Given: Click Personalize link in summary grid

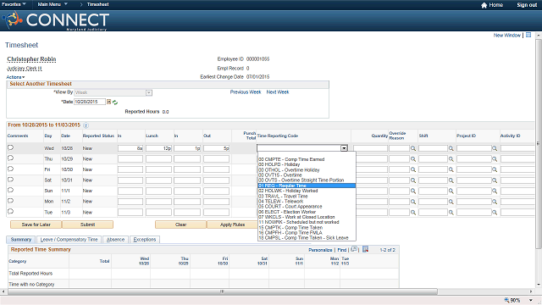Looking at the screenshot, I should pos(320,250).
